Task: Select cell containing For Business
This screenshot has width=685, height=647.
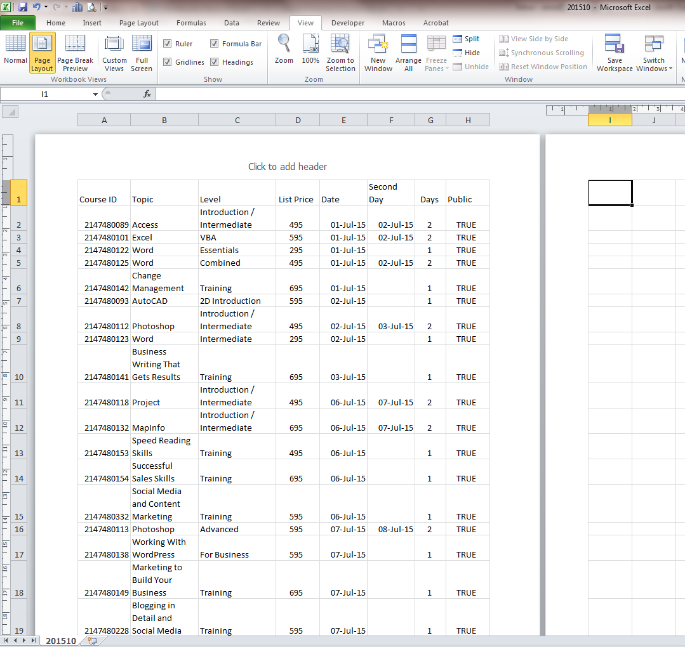Action: pyautogui.click(x=237, y=548)
